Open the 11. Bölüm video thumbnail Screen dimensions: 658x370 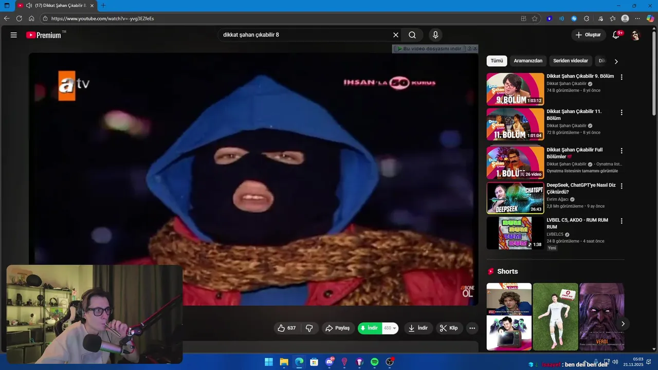515,124
